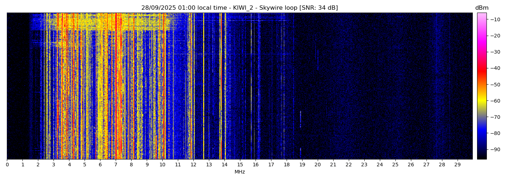Select the blue region of the colorbar
This screenshot has height=180, width=506.
[x=481, y=133]
